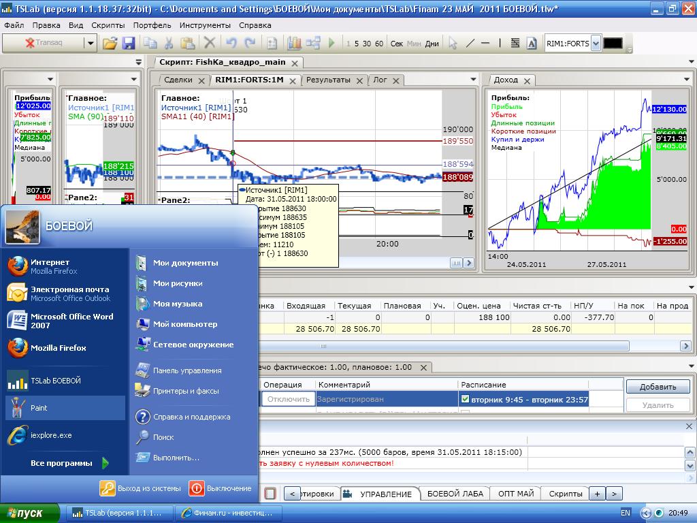Open Paint from the Start menu

coord(39,408)
